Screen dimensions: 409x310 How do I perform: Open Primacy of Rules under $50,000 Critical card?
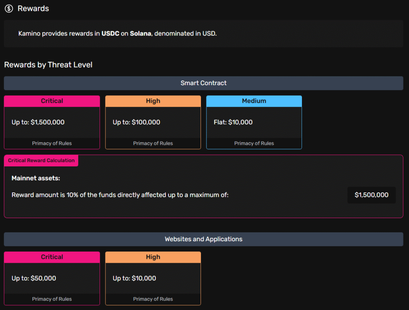tap(52, 299)
